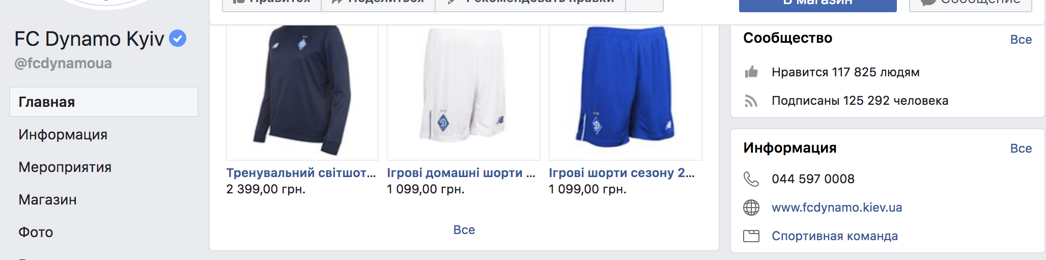Click the thumbs-up icon beside the likes count
This screenshot has height=260, width=1046.
coord(751,72)
